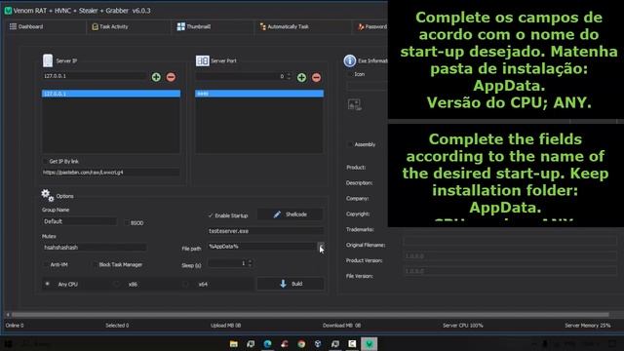
Task: Adjust the Server Port number spinner arrows
Action: pyautogui.click(x=290, y=76)
